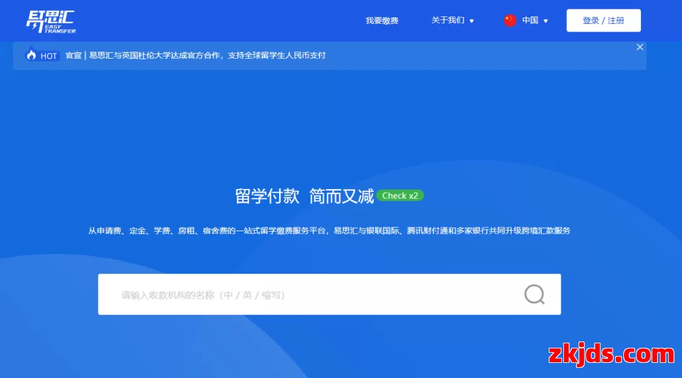Open the 我要缴费 menu item
Viewport: 682px width, 378px height.
381,20
